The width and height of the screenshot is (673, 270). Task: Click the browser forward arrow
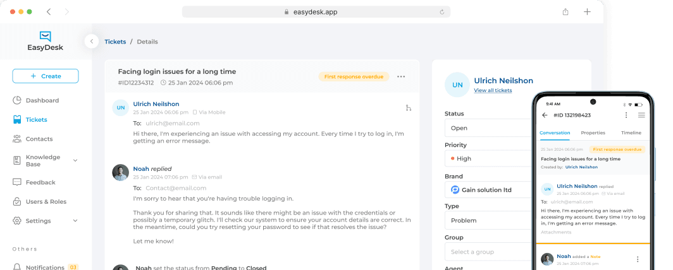[67, 11]
